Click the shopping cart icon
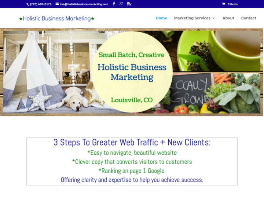Viewport: 264px width, 198px height. [224, 4]
